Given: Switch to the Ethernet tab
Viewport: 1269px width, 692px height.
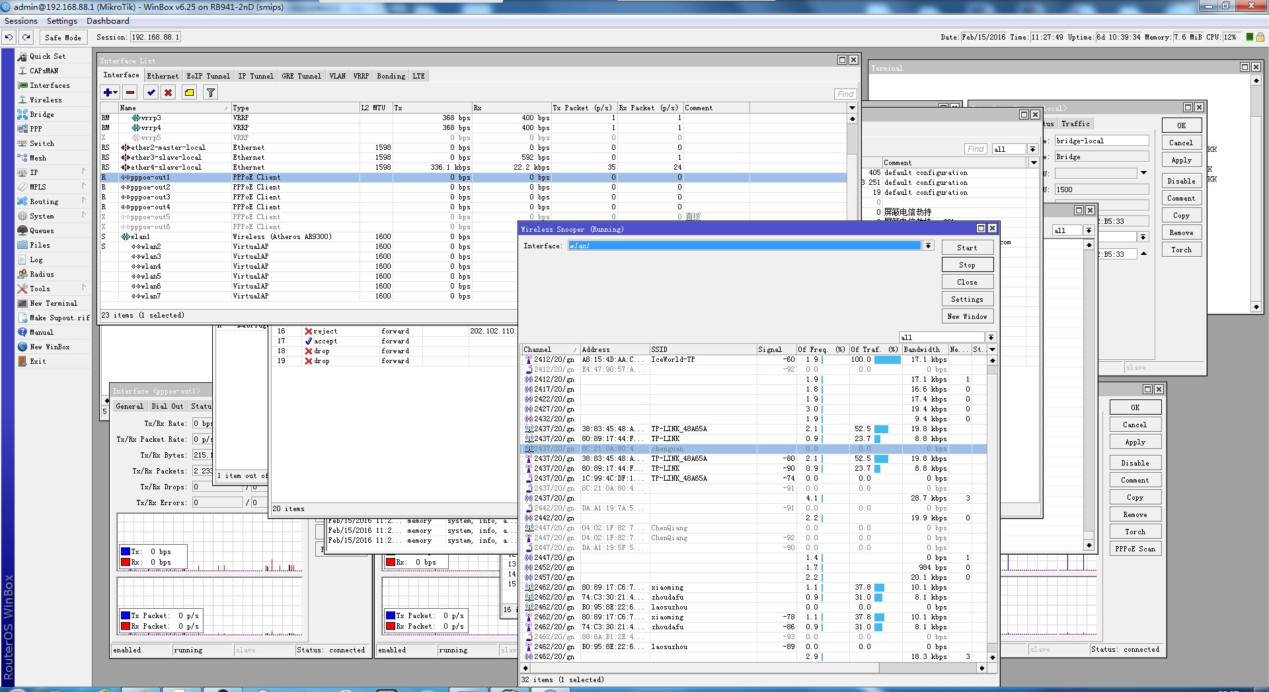Looking at the screenshot, I should coord(163,76).
